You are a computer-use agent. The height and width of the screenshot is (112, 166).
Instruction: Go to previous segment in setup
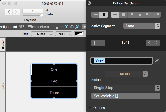pos(149,43)
